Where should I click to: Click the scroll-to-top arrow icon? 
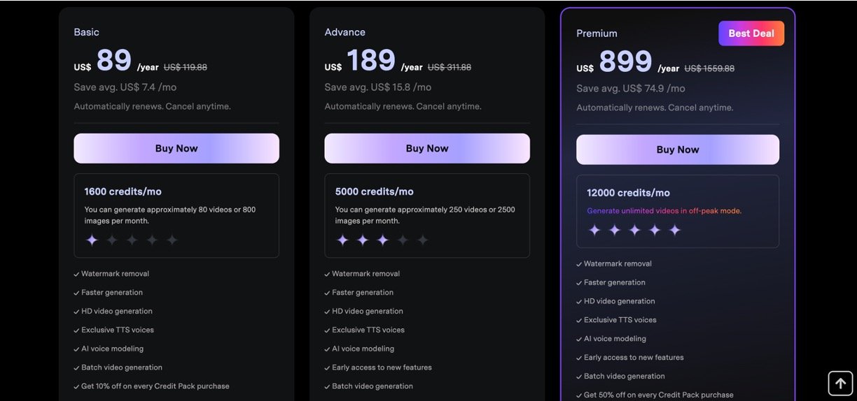pos(840,384)
